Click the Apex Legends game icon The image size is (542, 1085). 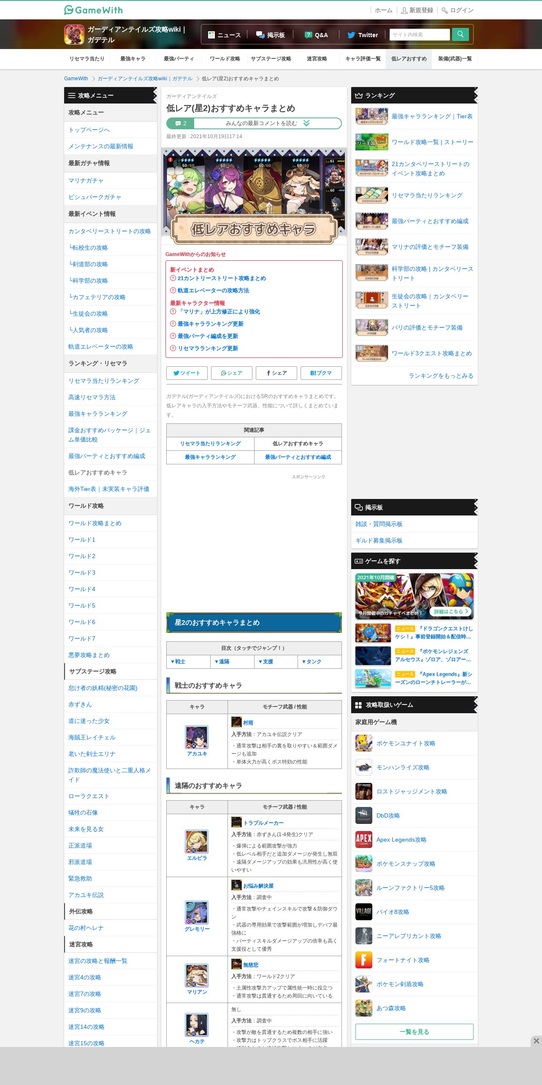tap(364, 840)
